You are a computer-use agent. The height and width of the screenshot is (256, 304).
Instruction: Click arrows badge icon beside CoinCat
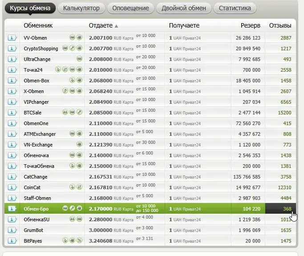[79, 187]
